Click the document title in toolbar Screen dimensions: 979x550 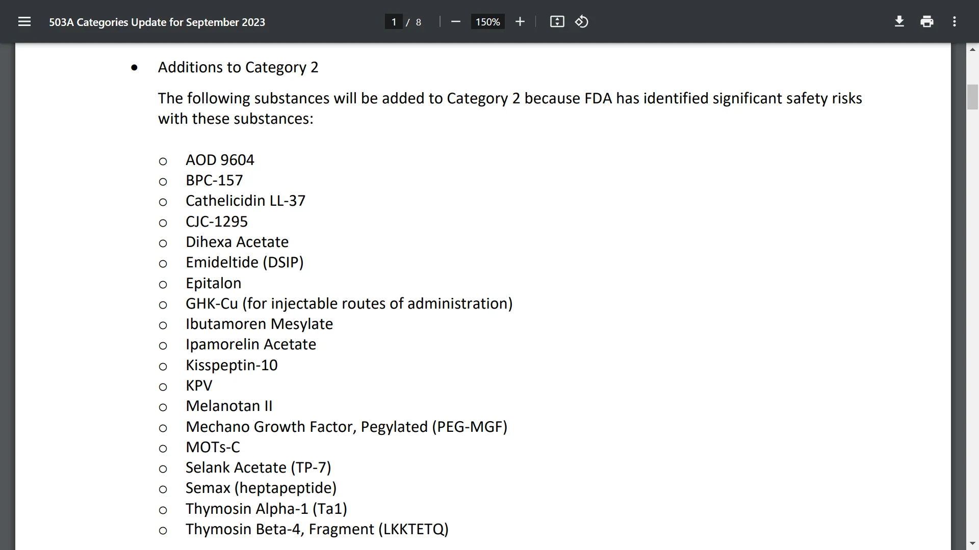click(157, 22)
